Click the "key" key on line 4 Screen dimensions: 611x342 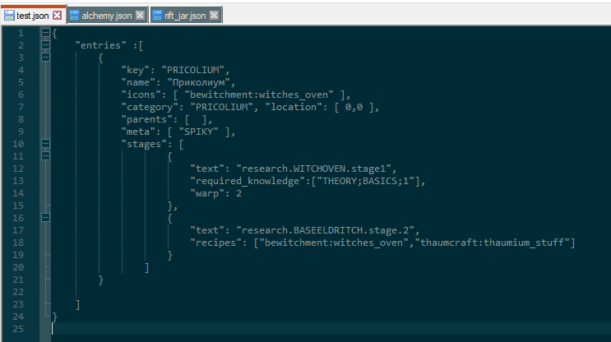point(135,70)
